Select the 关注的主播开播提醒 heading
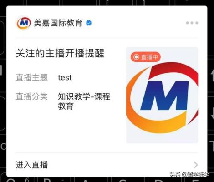 [x=60, y=53]
